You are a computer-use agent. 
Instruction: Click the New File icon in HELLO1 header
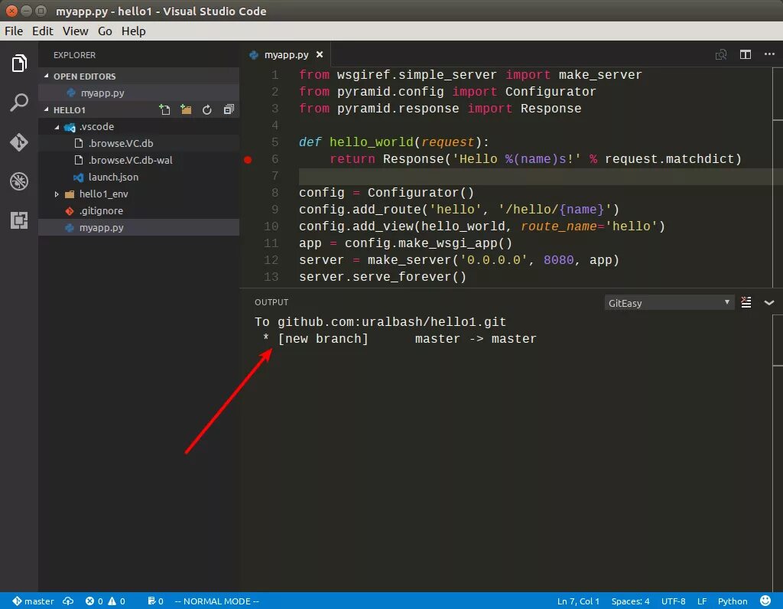164,110
